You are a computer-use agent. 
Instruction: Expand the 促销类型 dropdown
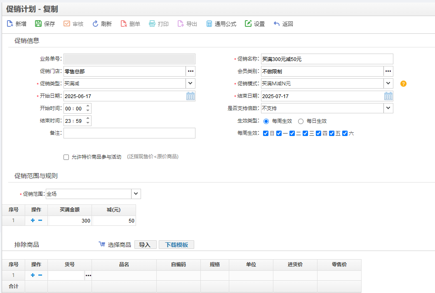pos(190,83)
